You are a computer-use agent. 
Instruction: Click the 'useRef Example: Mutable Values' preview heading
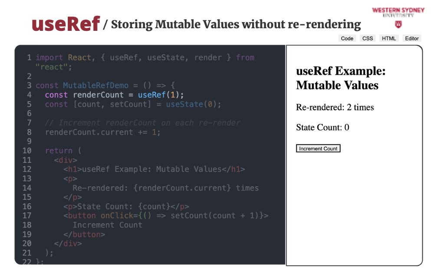click(341, 78)
